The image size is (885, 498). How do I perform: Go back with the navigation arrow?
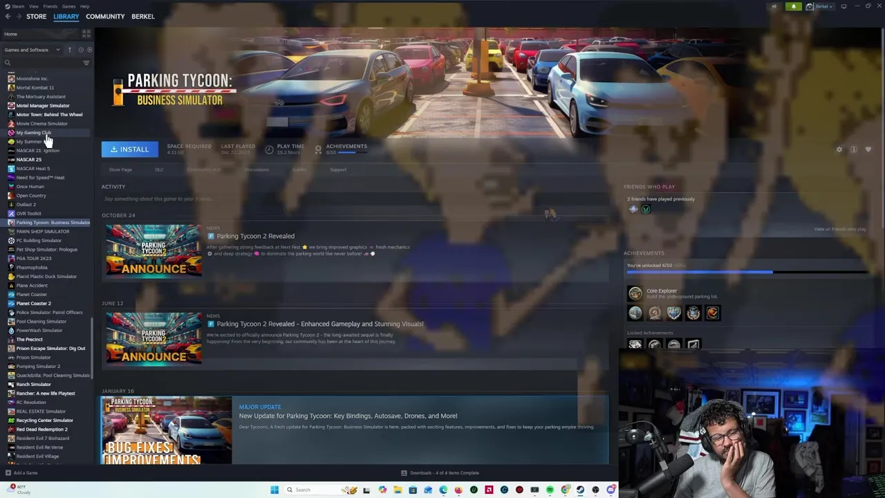coord(8,17)
